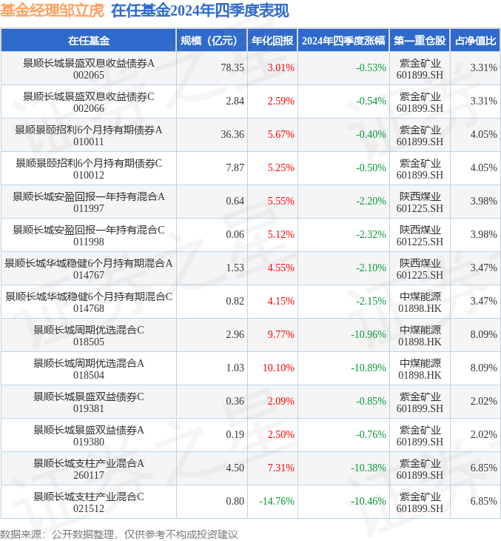The width and height of the screenshot is (501, 541).
Task: Click net value ratio 6.85% in 260117 row
Action: click(x=483, y=468)
